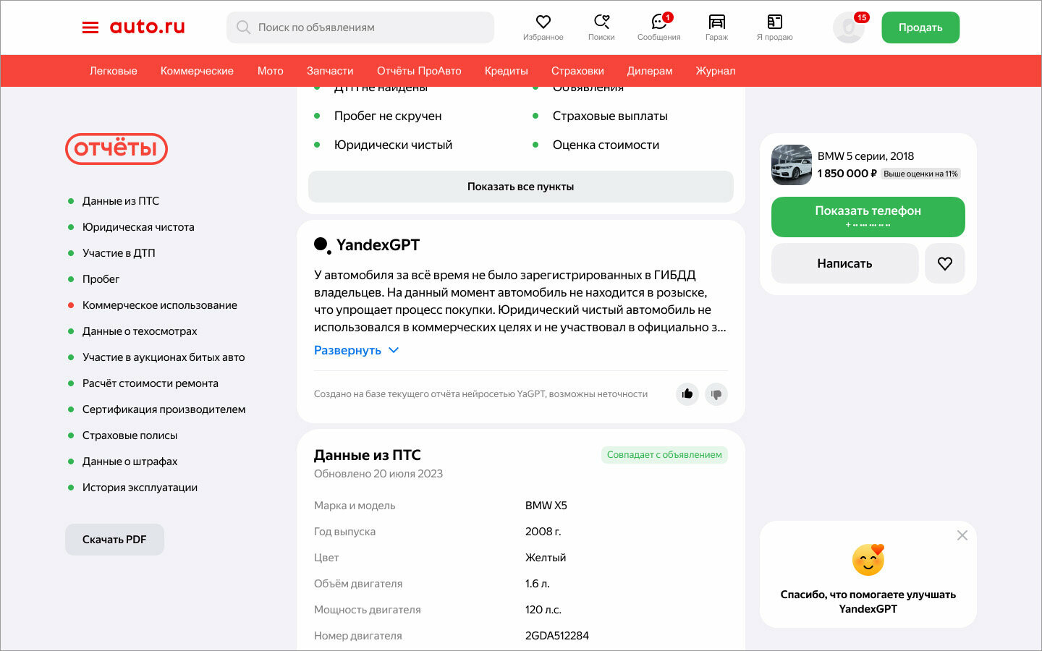Screen dimensions: 1042x651
Task: Expand list with Показать все пункты
Action: (x=521, y=187)
